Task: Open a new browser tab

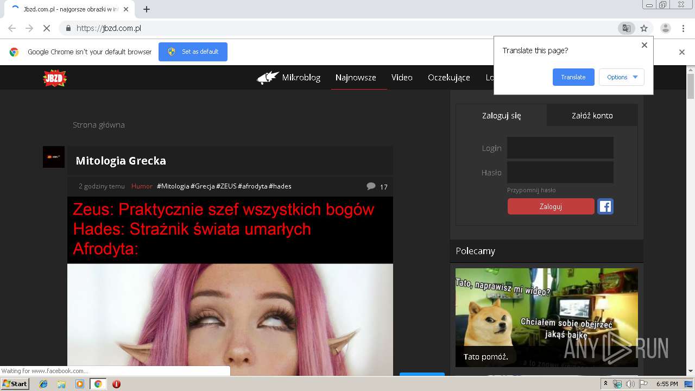Action: [x=146, y=9]
